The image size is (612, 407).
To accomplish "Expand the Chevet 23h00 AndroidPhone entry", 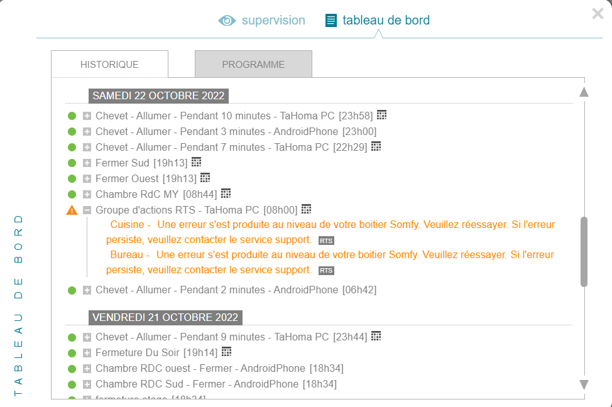I will pyautogui.click(x=87, y=132).
